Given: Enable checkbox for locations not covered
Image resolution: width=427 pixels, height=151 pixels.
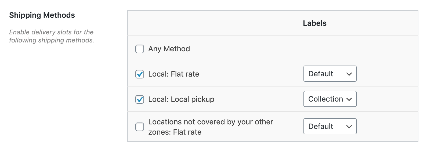Looking at the screenshot, I should click(140, 127).
